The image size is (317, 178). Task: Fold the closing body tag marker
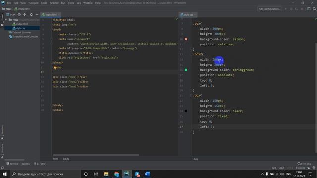[52, 105]
